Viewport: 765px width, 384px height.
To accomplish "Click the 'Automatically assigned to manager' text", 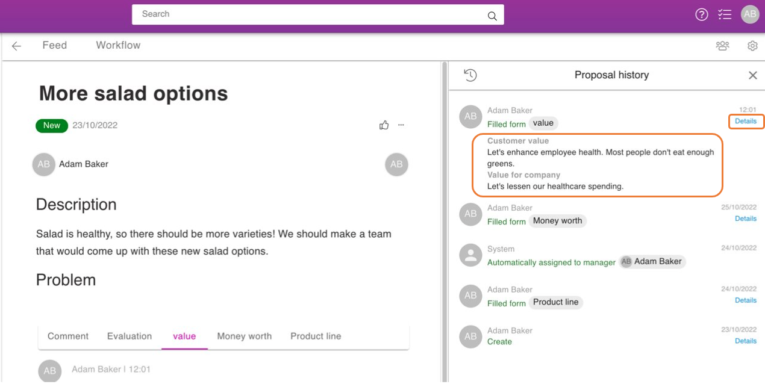I will point(551,262).
